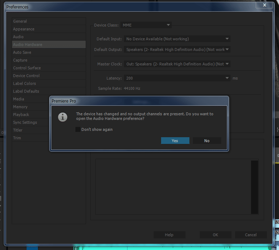This screenshot has width=279, height=250.
Task: Click Yes in the Premiere Pro dialog
Action: [x=175, y=140]
